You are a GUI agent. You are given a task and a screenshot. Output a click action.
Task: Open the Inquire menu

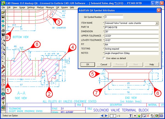[x=65, y=7]
